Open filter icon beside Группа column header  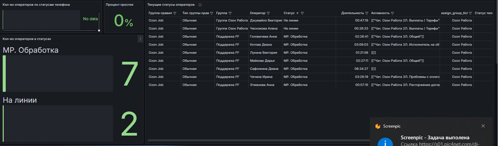230,13
